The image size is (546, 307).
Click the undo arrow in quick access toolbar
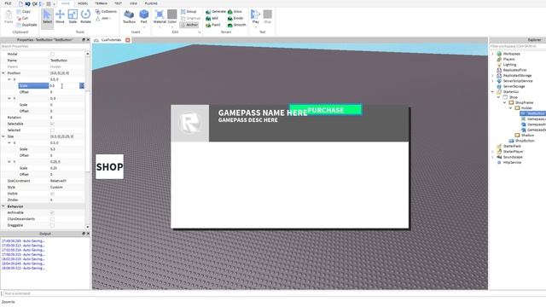[x=27, y=3]
